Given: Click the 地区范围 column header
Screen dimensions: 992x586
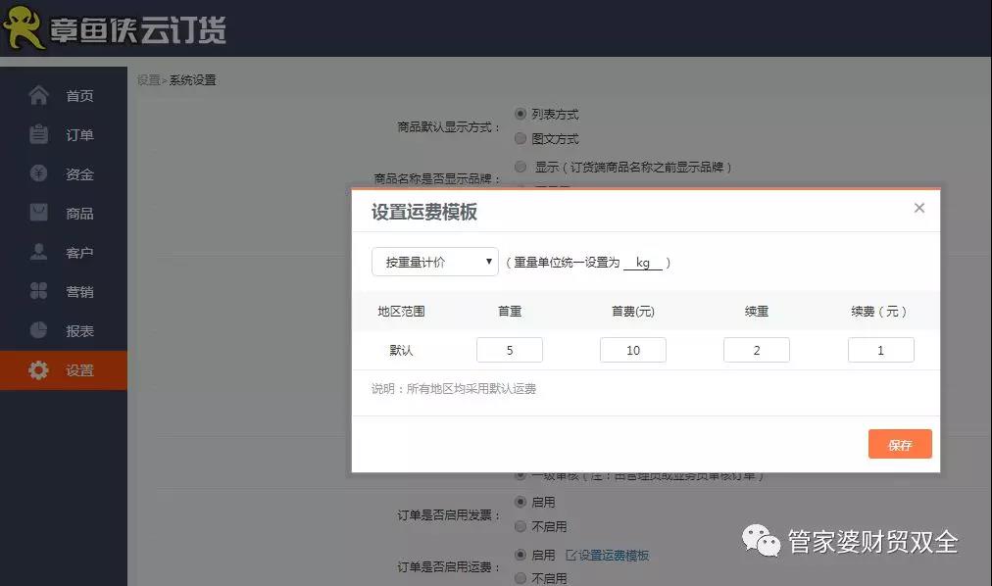Looking at the screenshot, I should tap(401, 311).
